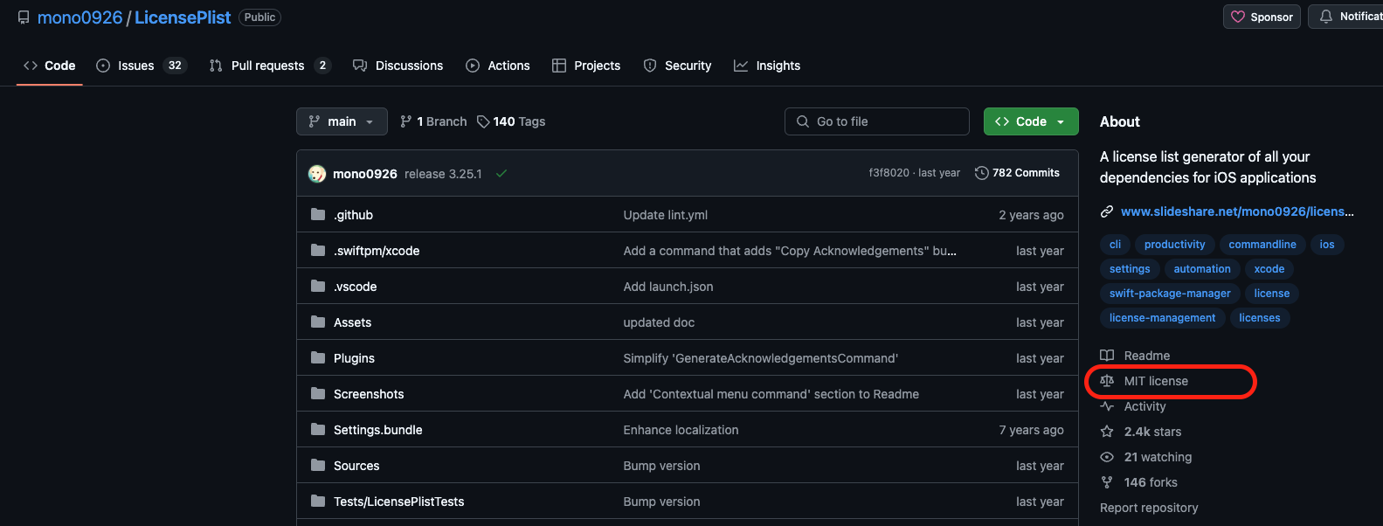1383x526 pixels.
Task: Click the ios topic tag
Action: [x=1327, y=245]
